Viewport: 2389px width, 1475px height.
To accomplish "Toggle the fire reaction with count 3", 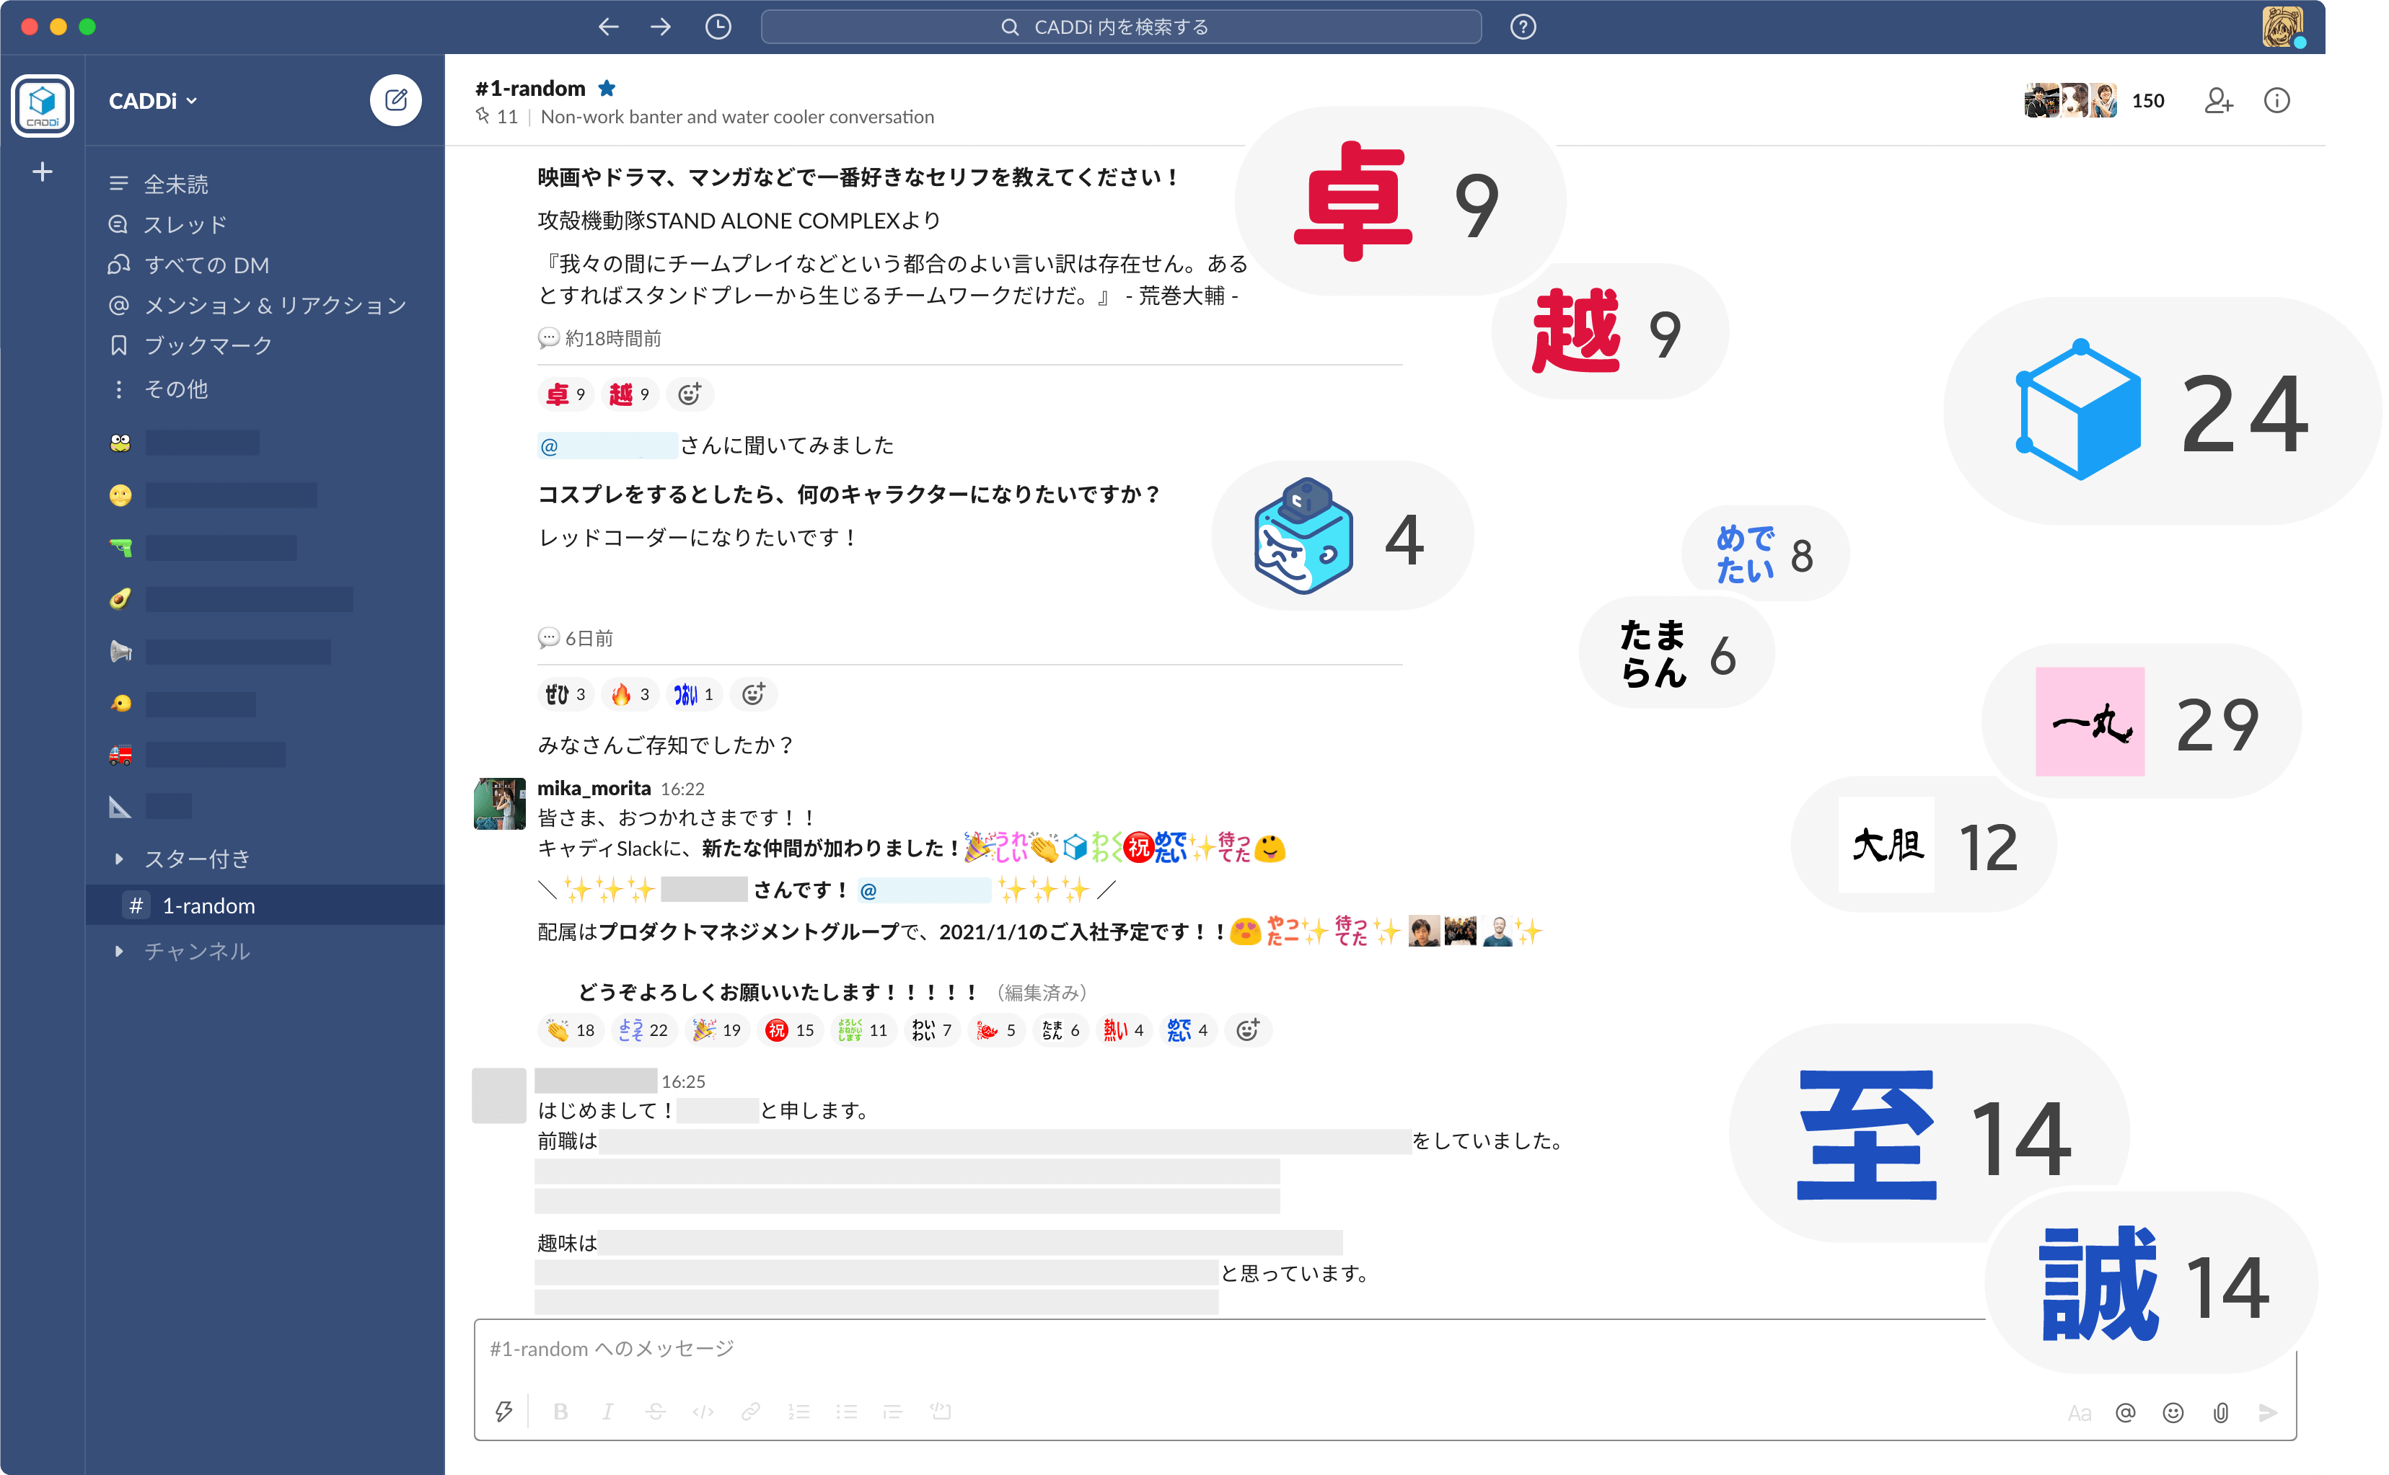I will click(630, 694).
